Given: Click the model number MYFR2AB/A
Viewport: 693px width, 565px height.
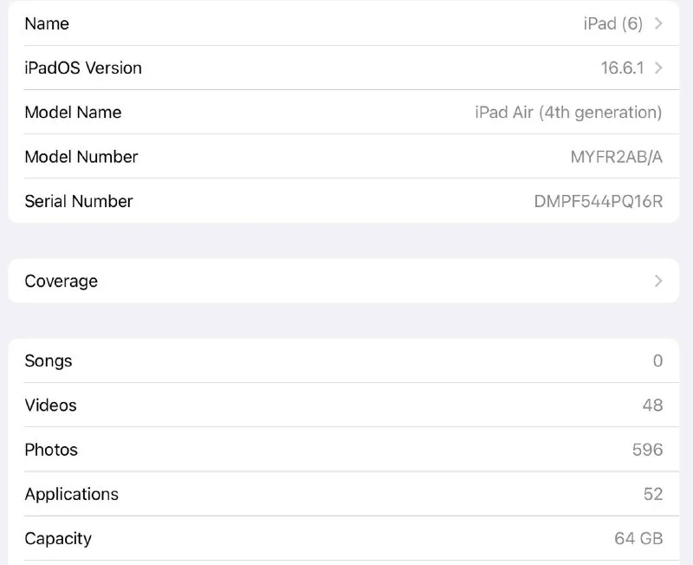Looking at the screenshot, I should [x=616, y=157].
